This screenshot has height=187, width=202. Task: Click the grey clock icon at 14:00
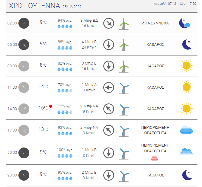24,109
